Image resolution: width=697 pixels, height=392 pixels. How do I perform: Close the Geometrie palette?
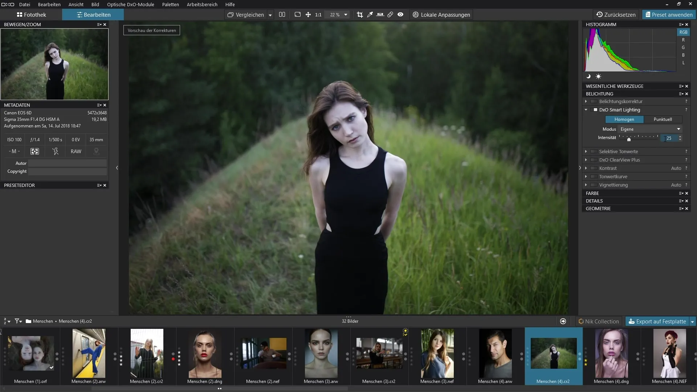point(687,209)
